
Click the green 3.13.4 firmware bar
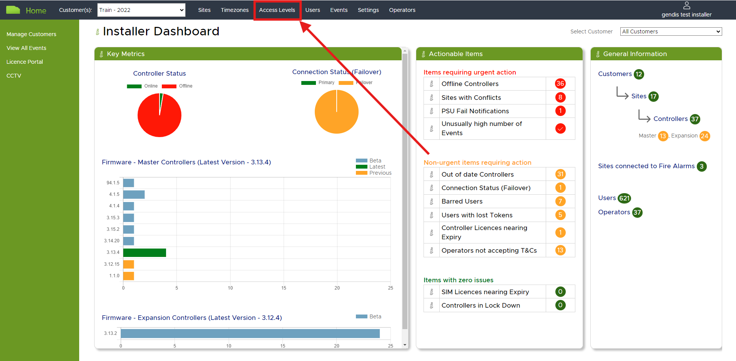tap(145, 252)
